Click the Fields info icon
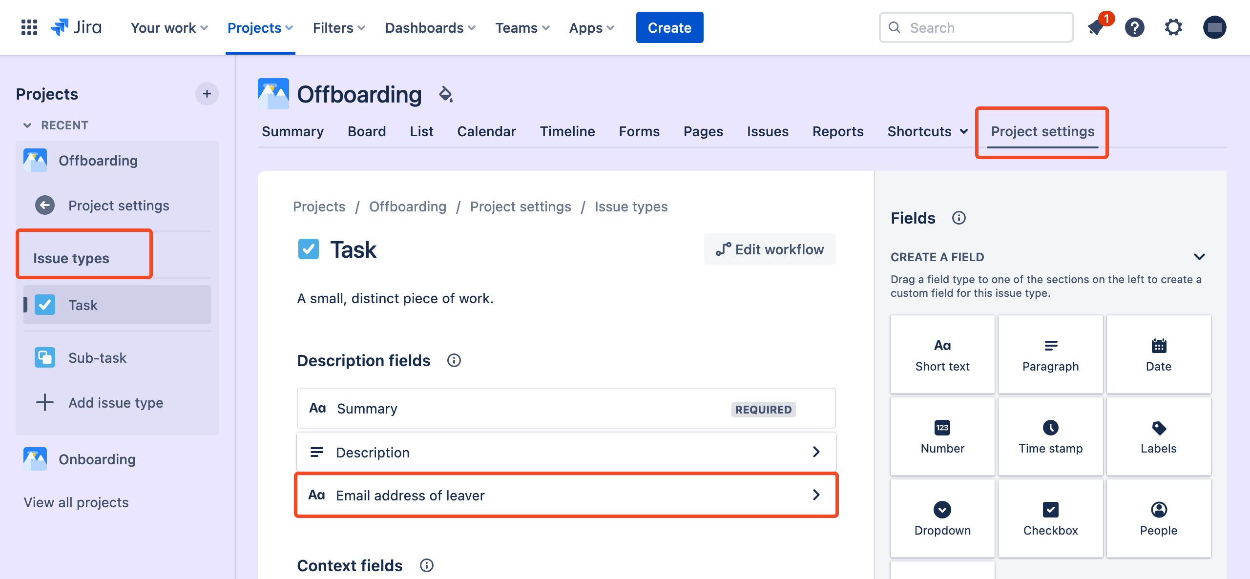 pos(959,218)
